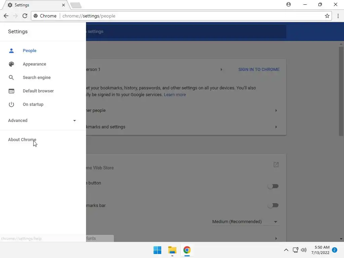Go to Appearance settings
Image resolution: width=344 pixels, height=258 pixels.
tap(35, 64)
